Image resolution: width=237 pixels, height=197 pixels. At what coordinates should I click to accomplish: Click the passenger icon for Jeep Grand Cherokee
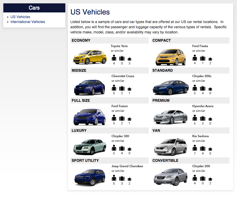[x=114, y=178]
